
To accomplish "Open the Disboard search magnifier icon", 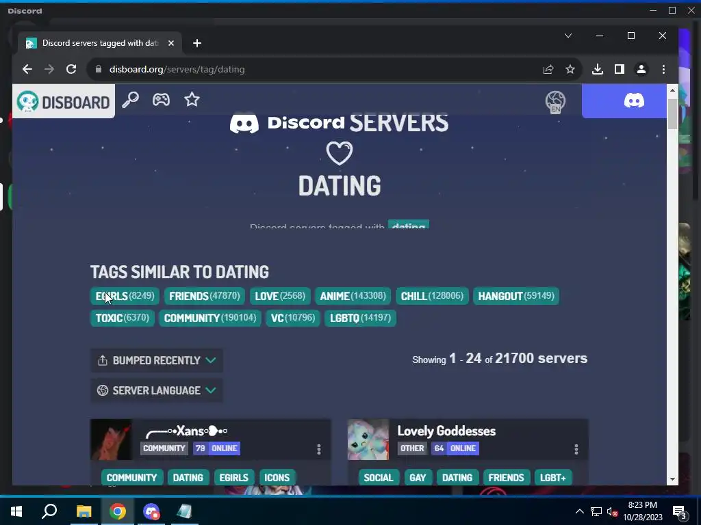I will [x=130, y=100].
